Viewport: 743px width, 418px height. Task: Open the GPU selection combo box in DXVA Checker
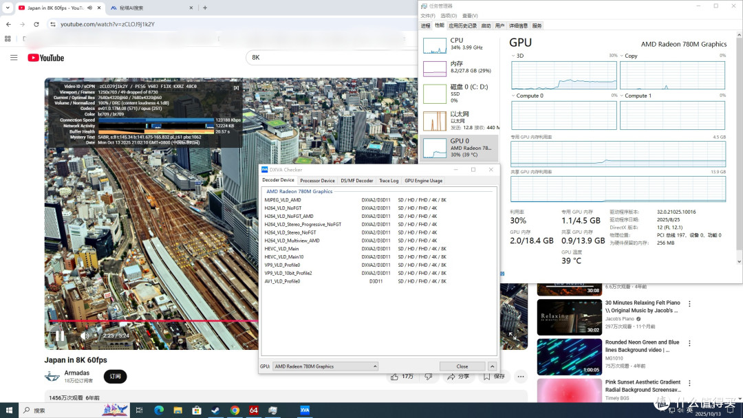point(325,366)
